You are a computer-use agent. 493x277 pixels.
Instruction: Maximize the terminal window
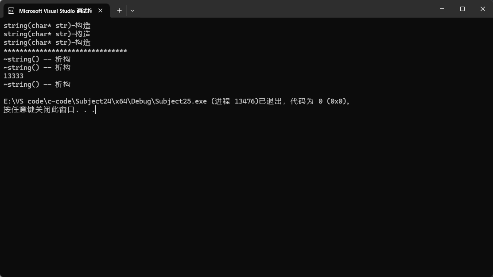462,9
